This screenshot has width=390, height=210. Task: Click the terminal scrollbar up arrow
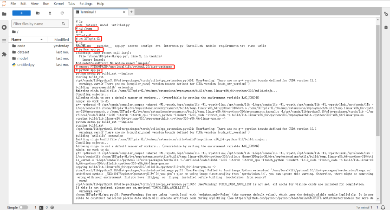(378, 20)
